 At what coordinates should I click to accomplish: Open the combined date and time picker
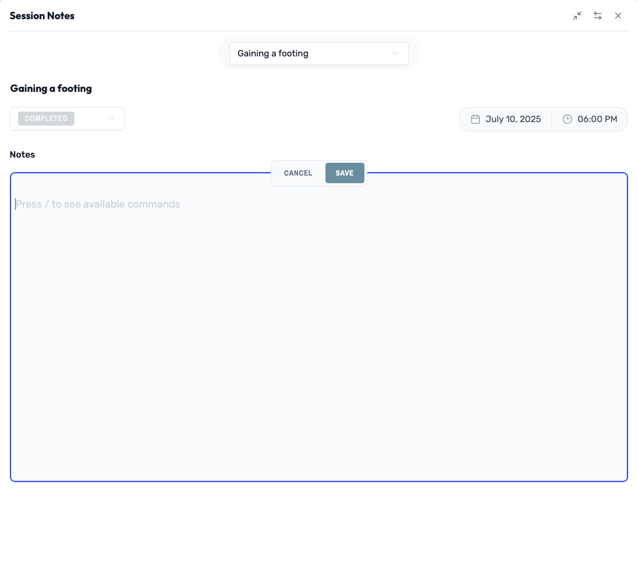[x=544, y=119]
